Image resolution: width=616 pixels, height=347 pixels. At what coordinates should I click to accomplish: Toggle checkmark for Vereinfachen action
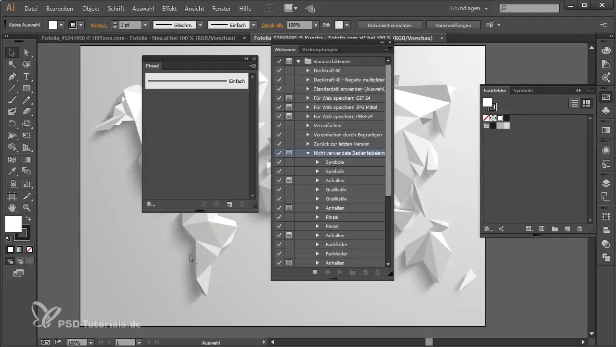click(x=279, y=125)
